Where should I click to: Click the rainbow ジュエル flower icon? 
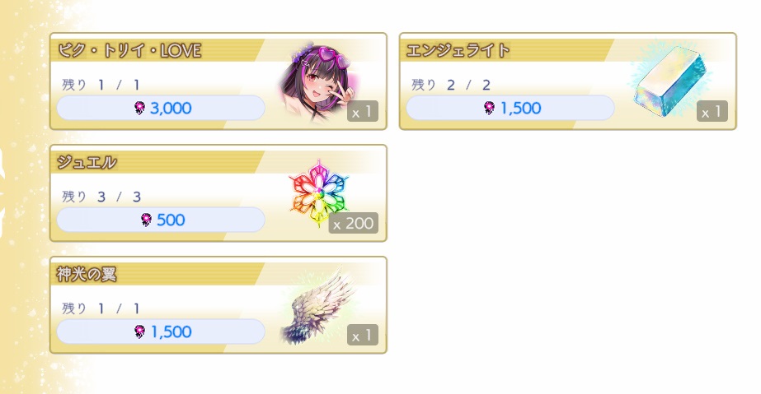319,194
